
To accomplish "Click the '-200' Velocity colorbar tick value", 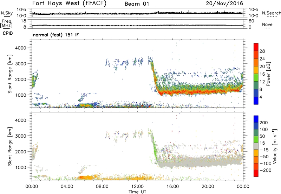I will (x=266, y=170).
